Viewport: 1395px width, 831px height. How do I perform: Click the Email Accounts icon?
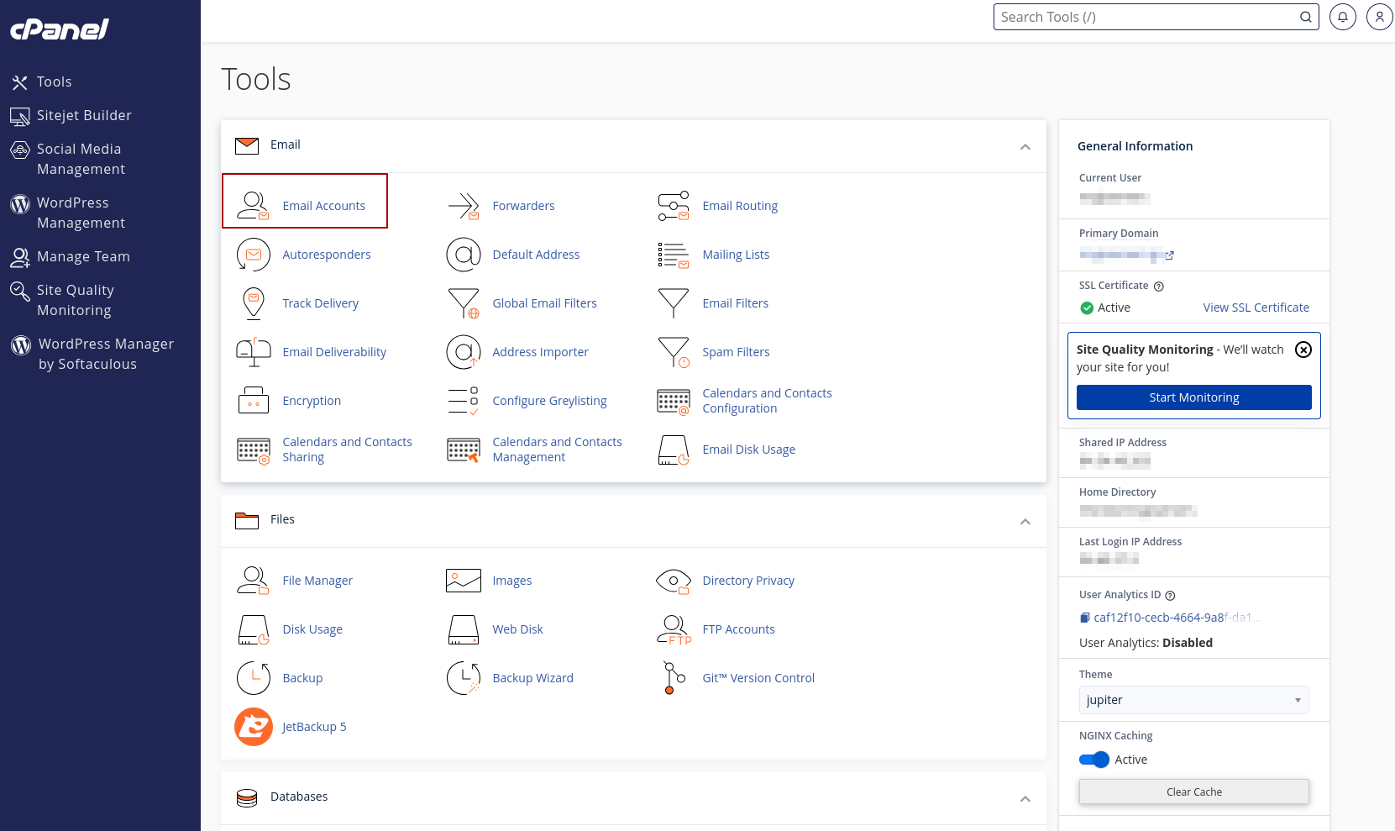coord(253,205)
